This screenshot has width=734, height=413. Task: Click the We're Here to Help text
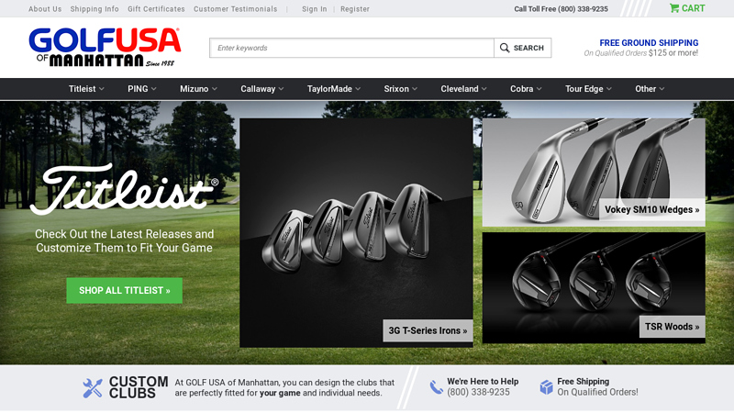pyautogui.click(x=483, y=382)
